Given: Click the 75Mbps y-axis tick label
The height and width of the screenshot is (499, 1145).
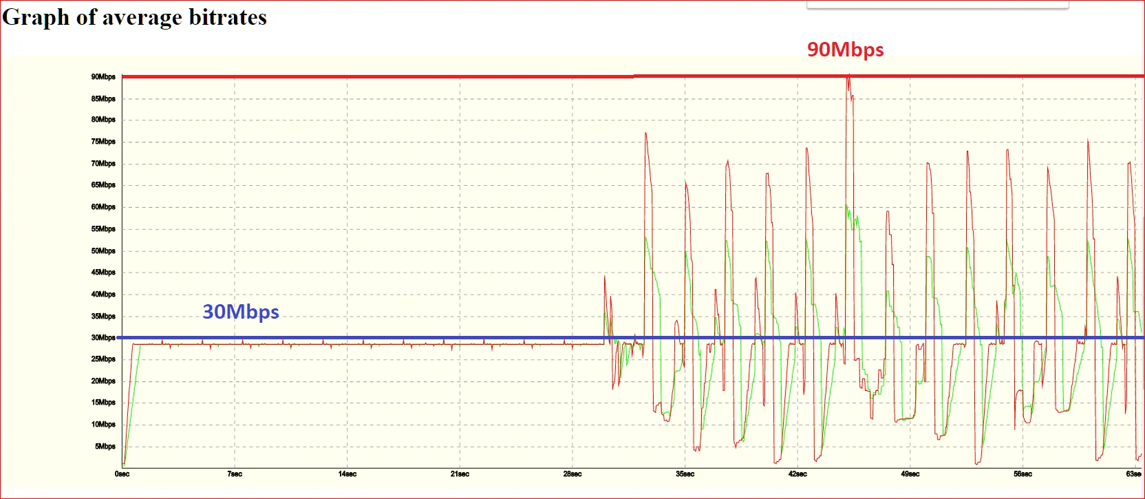Looking at the screenshot, I should 103,142.
